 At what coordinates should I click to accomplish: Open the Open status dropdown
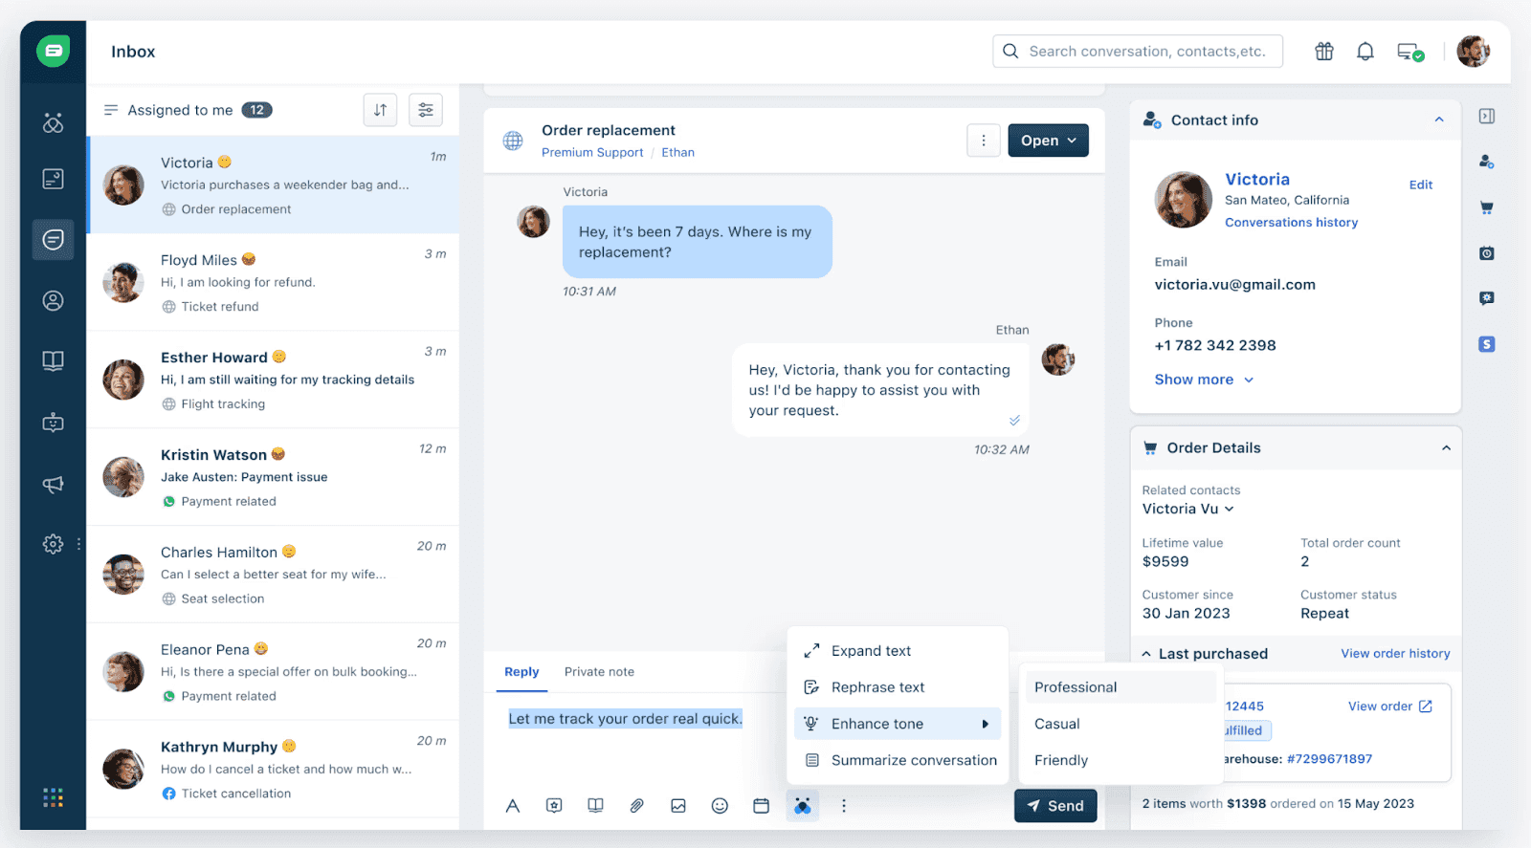click(x=1048, y=141)
